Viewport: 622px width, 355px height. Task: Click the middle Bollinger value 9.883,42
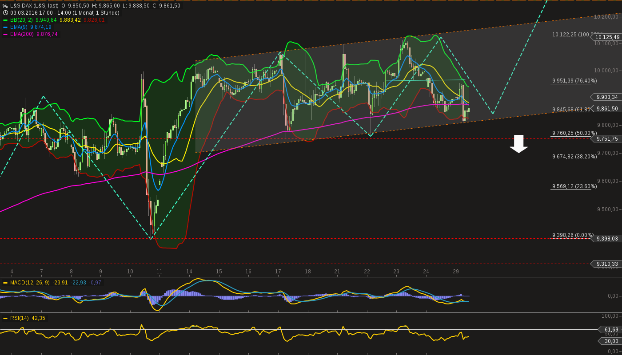[70, 20]
